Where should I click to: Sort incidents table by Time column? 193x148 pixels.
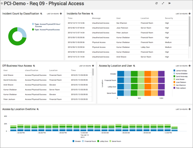70,18
